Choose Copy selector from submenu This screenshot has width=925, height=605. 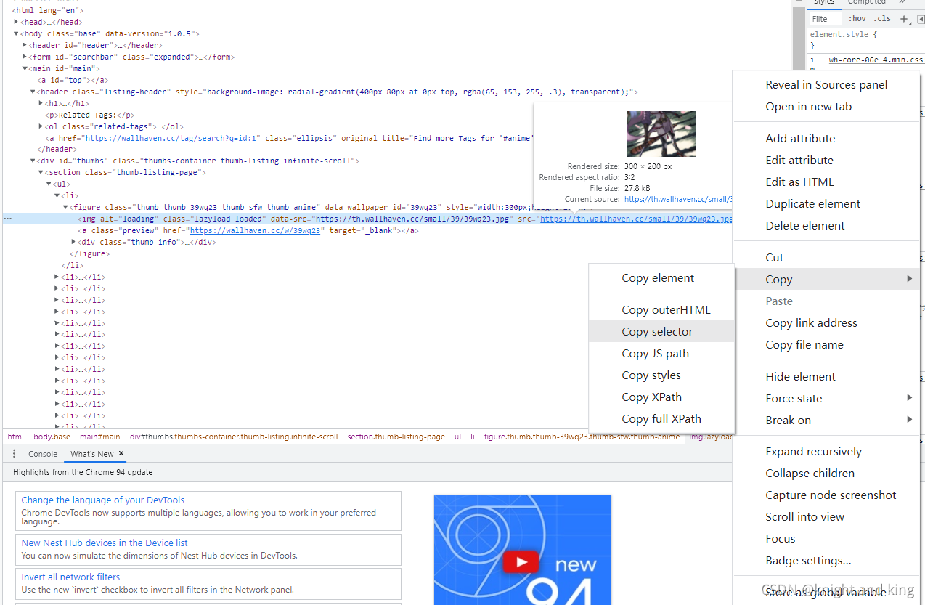661,331
